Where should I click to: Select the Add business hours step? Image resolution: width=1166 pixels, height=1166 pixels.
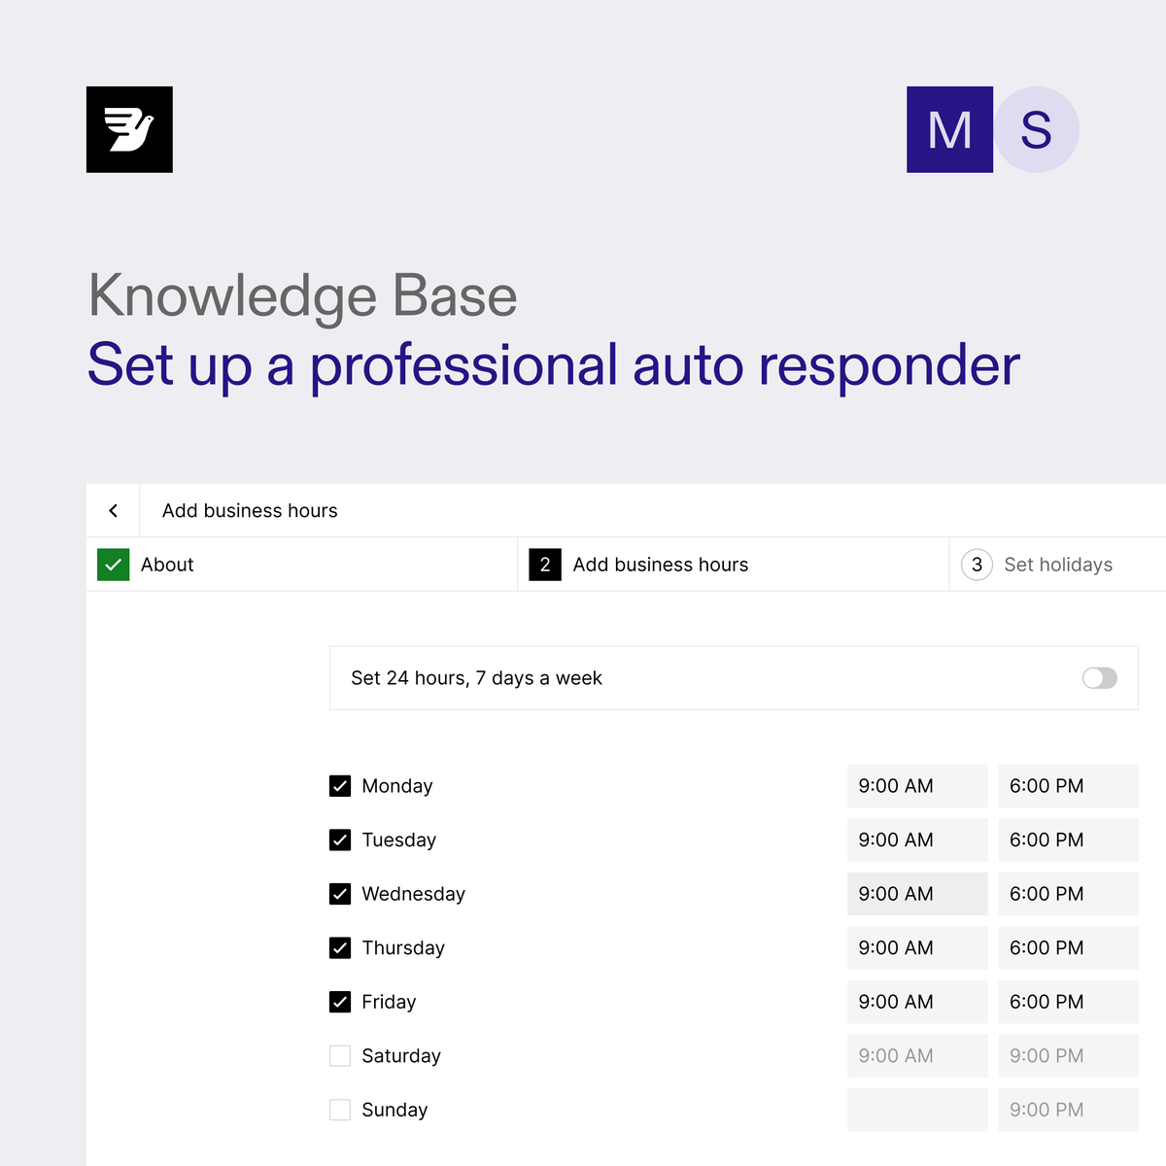[661, 565]
